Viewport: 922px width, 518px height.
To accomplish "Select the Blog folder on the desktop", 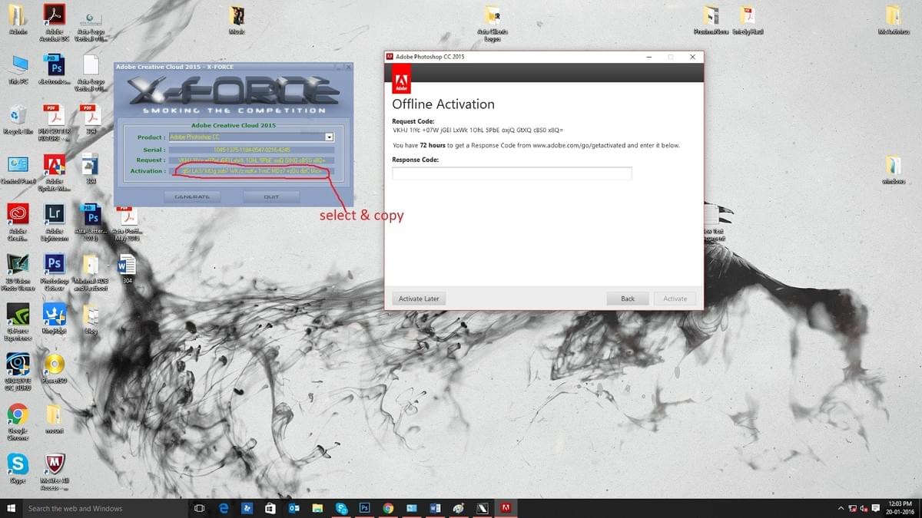I will coord(91,318).
